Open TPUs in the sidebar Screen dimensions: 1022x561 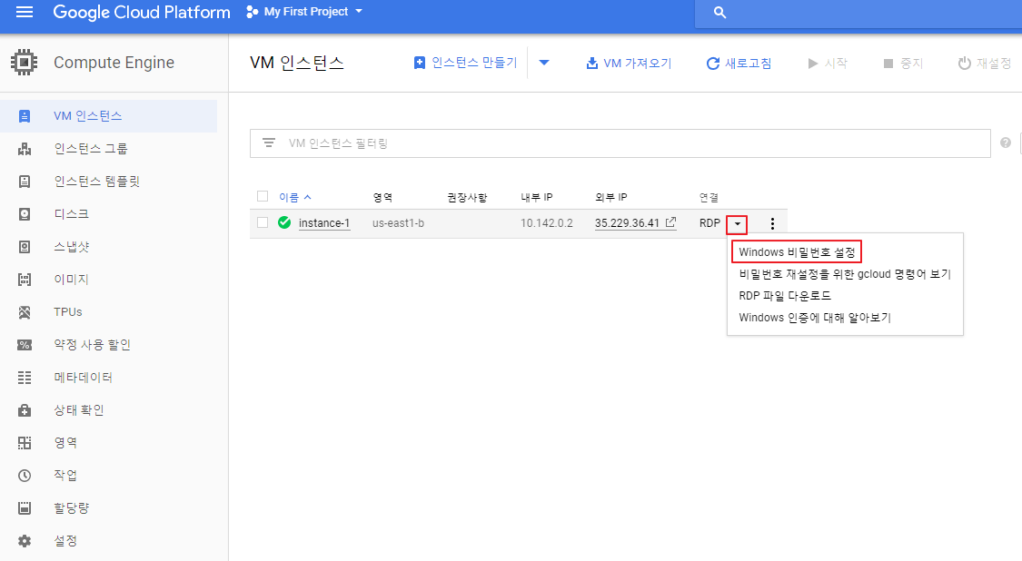click(68, 311)
